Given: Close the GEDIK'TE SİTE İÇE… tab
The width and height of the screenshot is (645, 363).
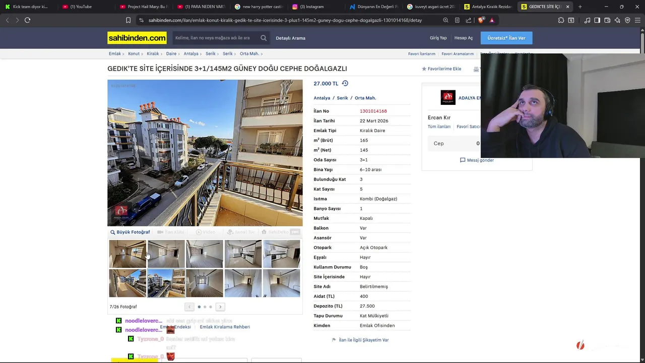Looking at the screenshot, I should click(x=568, y=7).
